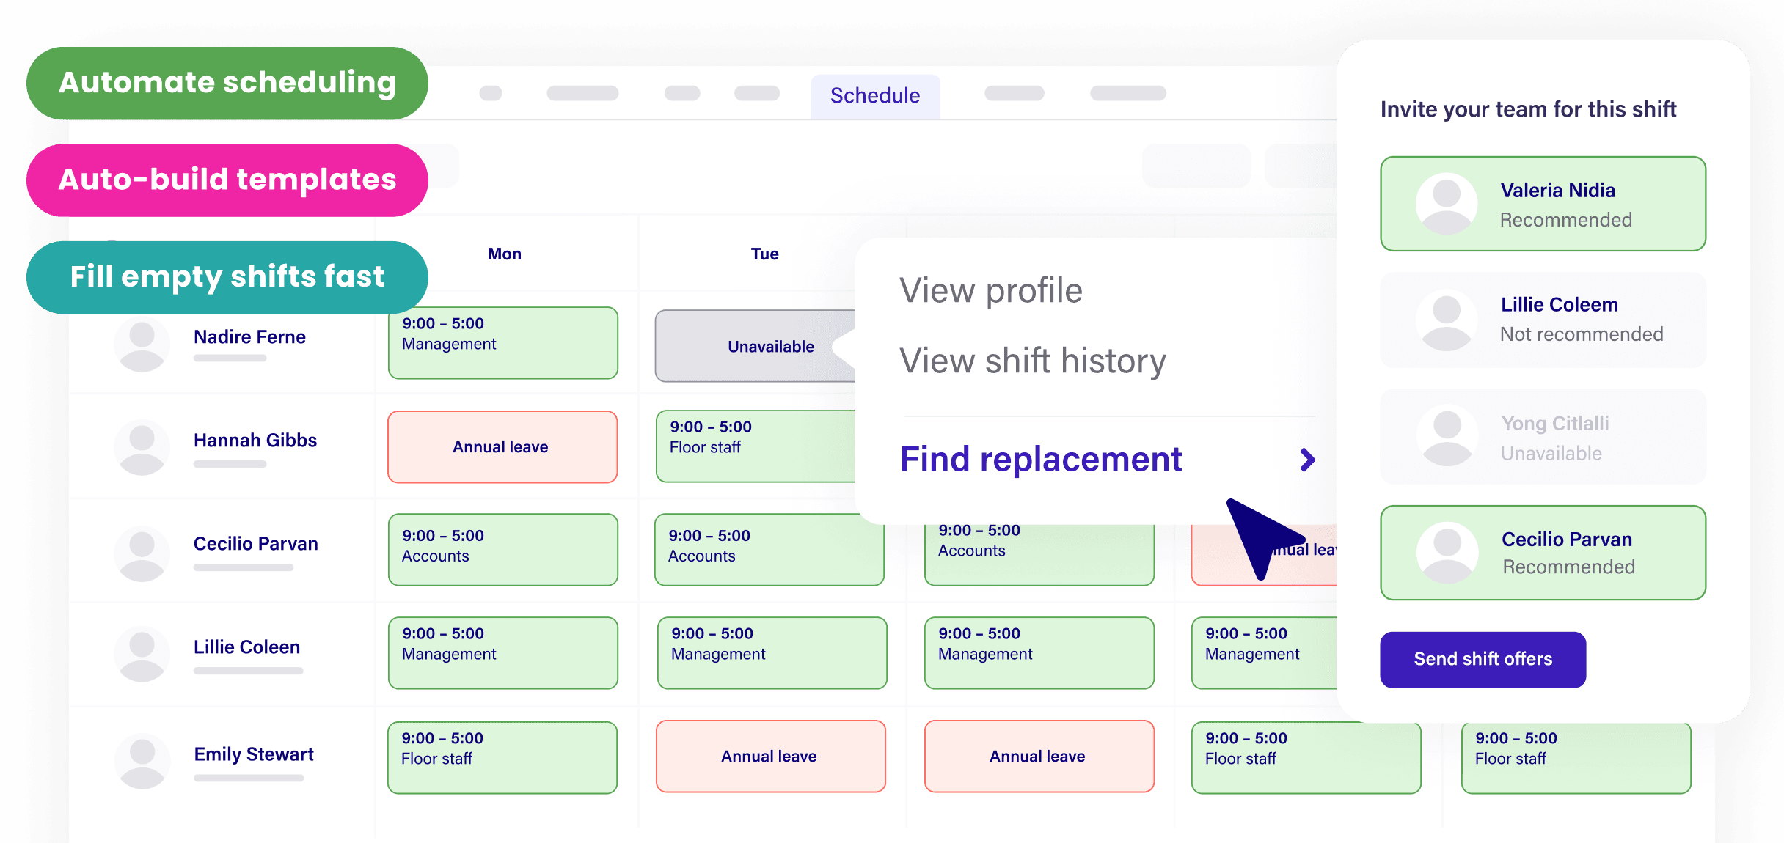The image size is (1784, 843).
Task: Expand Find replacement chevron arrow
Action: click(x=1307, y=460)
